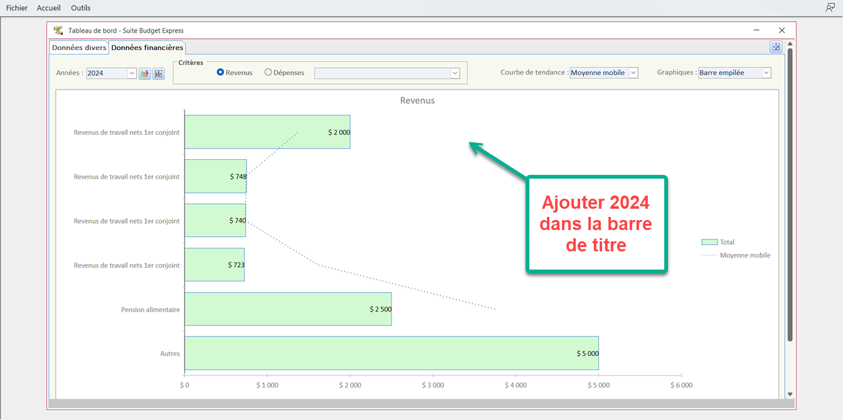Click the Suite Budget Express app icon in title bar
This screenshot has height=420, width=843.
click(x=58, y=30)
